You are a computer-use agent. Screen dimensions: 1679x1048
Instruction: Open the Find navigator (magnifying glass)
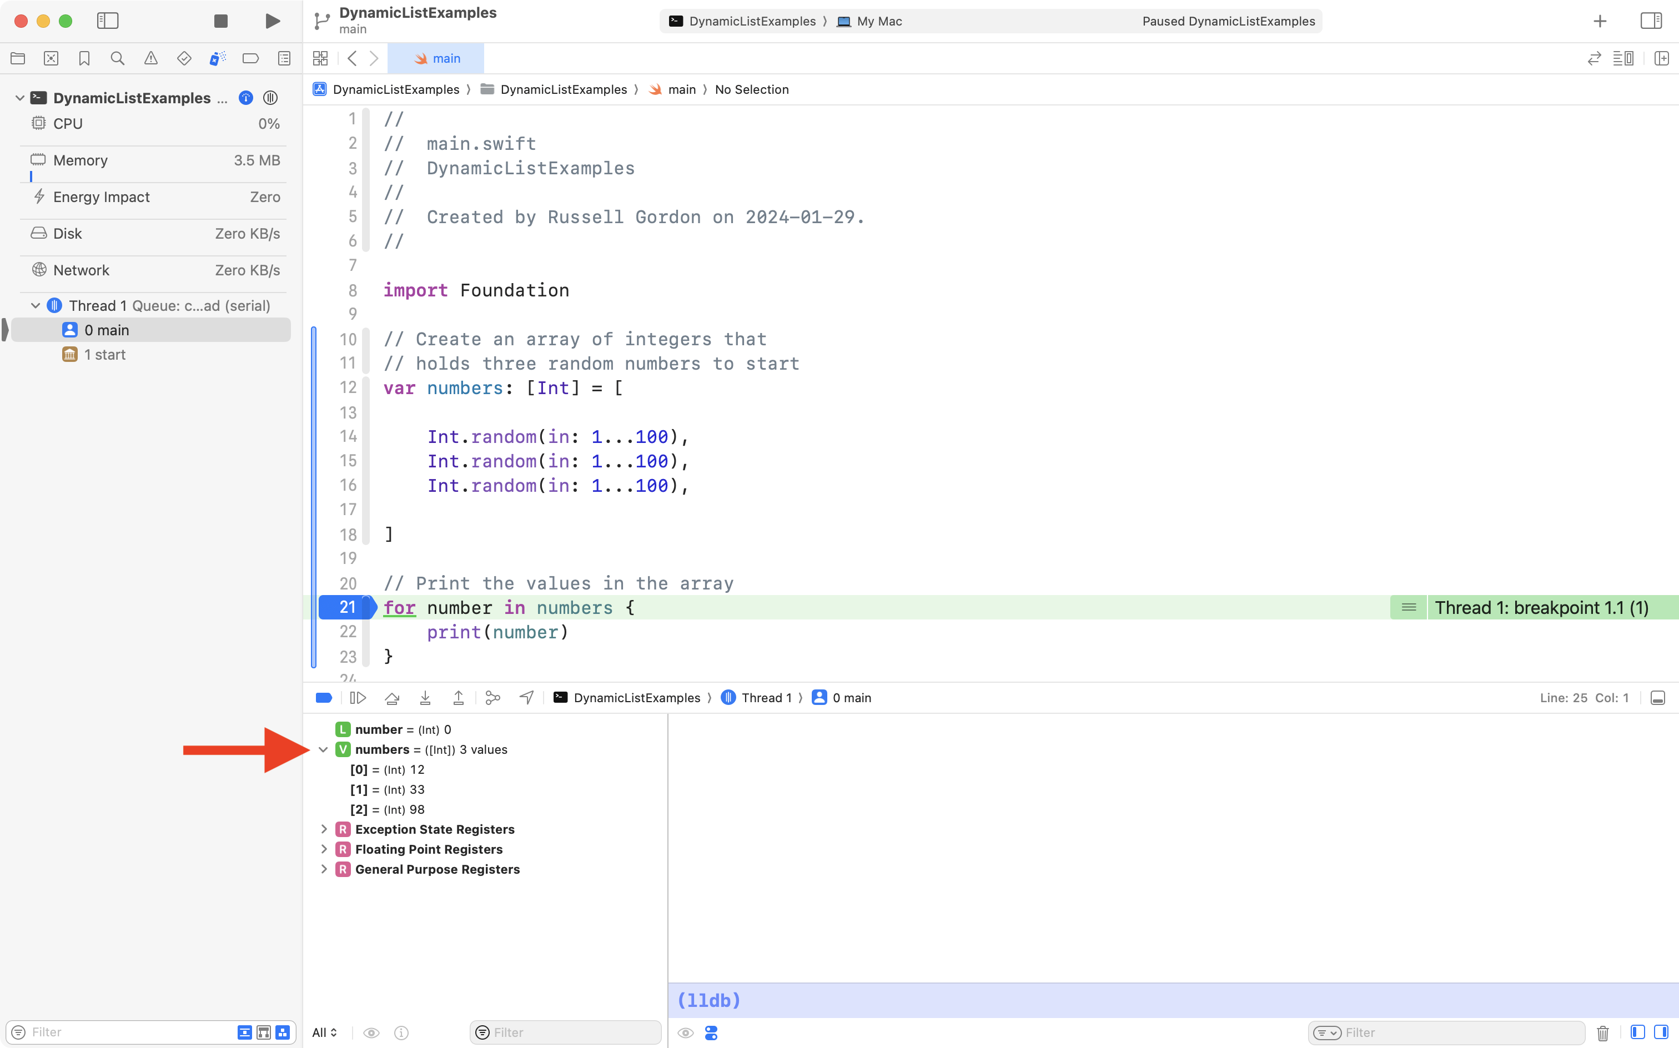tap(117, 58)
